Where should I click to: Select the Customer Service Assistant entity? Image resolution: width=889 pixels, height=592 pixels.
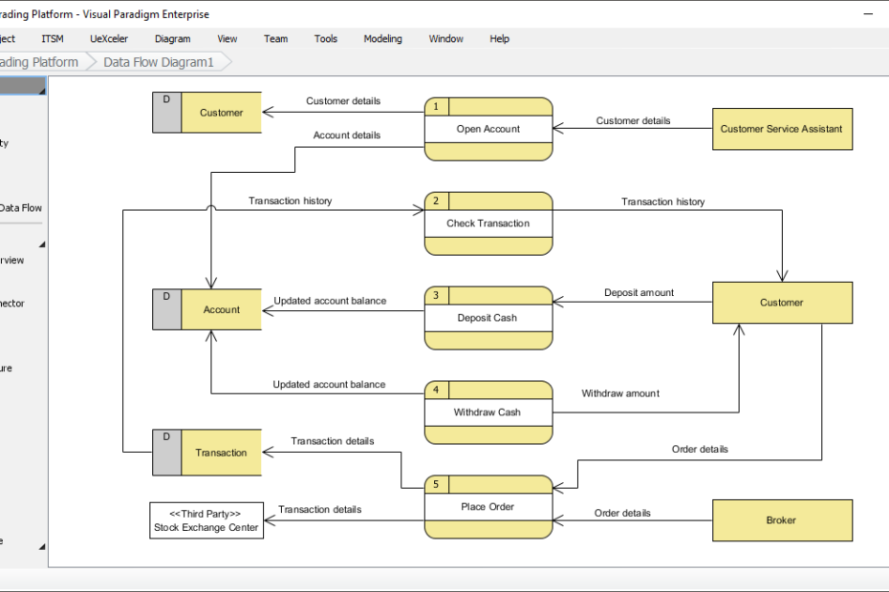point(782,129)
